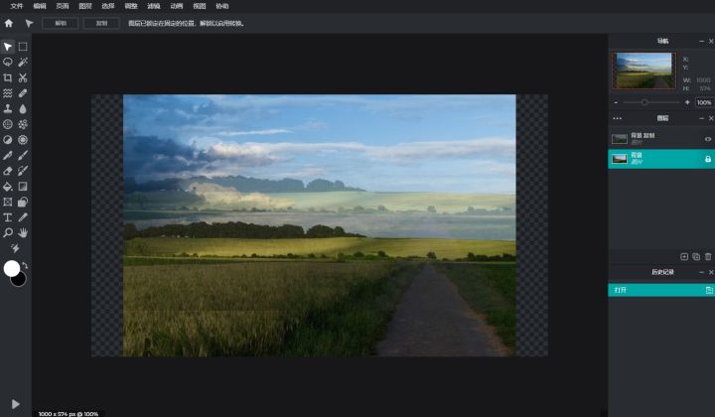Image resolution: width=715 pixels, height=417 pixels.
Task: Delete layer using trash icon
Action: pos(708,256)
